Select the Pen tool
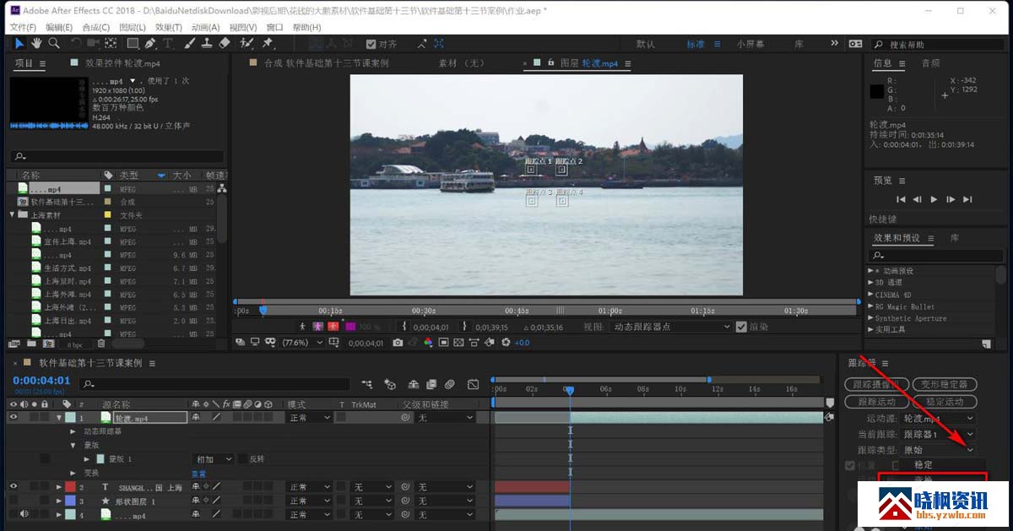The height and width of the screenshot is (531, 1013). (149, 44)
